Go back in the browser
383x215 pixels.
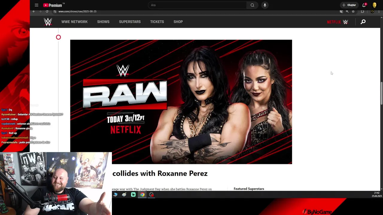34,11
